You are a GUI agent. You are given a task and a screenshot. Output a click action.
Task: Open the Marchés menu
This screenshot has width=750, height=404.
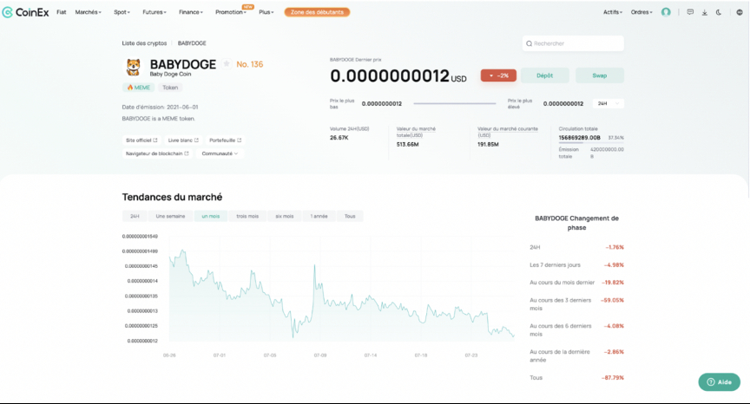click(88, 12)
